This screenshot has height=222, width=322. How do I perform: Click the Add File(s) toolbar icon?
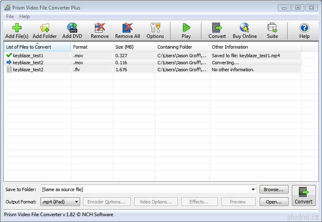point(17,31)
